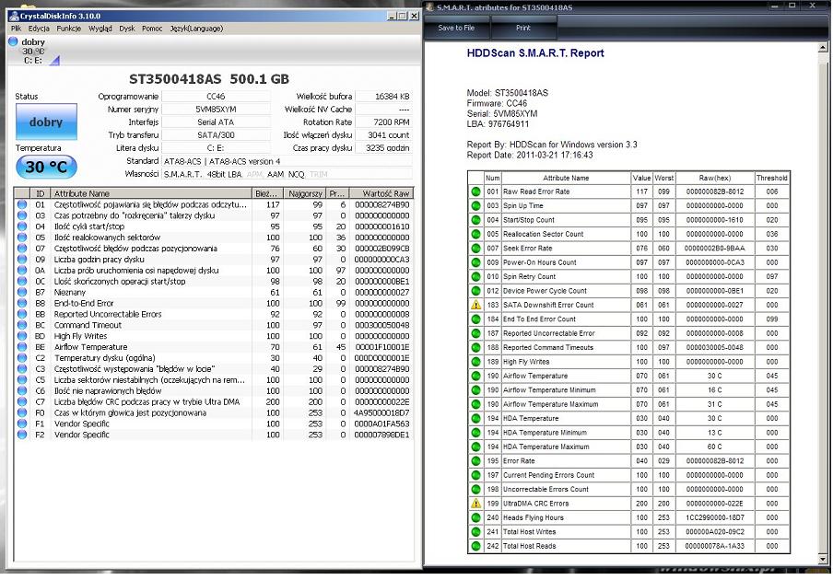Open the Język(Language) menu
The width and height of the screenshot is (833, 580).
coord(196,29)
